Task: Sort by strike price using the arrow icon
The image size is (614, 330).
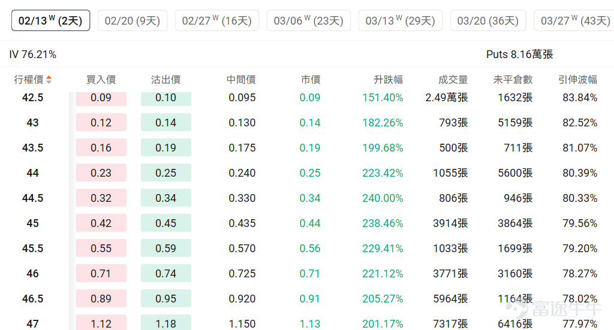Action: (x=49, y=80)
